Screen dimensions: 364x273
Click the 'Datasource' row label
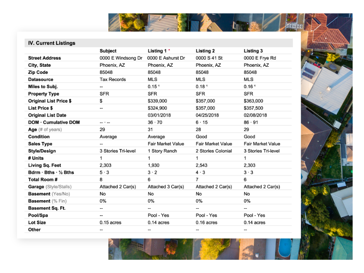(x=41, y=79)
